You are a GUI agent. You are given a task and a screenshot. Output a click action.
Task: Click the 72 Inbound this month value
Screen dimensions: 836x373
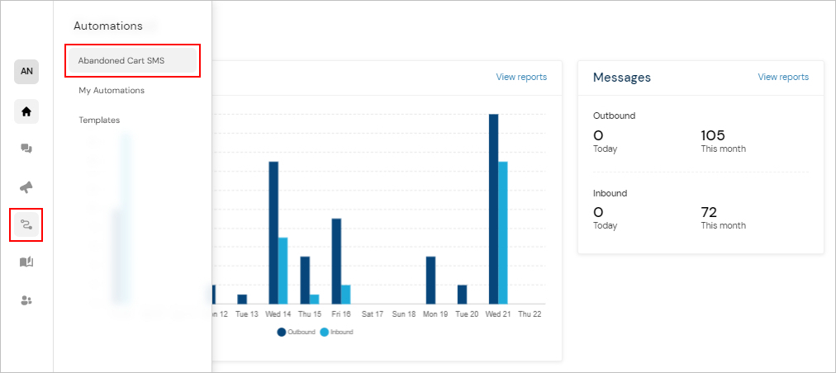[710, 212]
